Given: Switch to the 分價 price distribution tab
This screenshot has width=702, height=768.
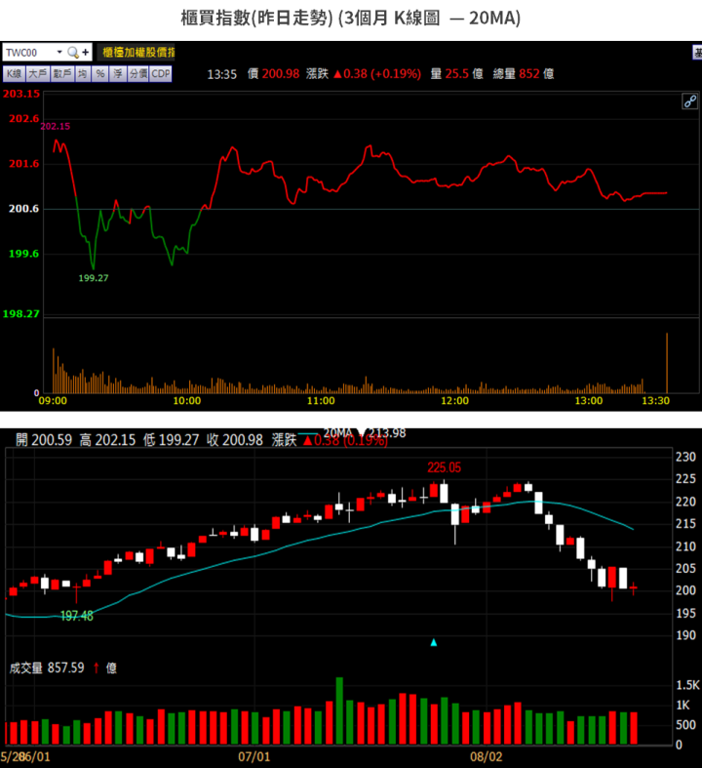Looking at the screenshot, I should pos(136,74).
